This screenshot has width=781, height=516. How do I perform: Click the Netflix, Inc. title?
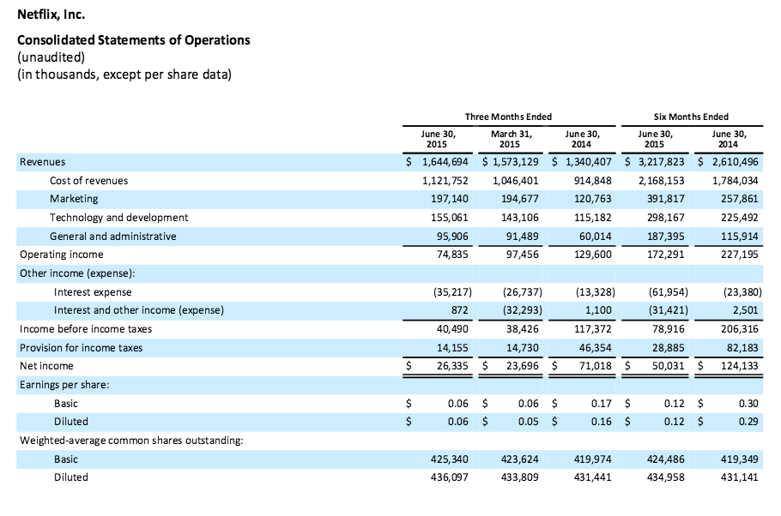click(51, 15)
